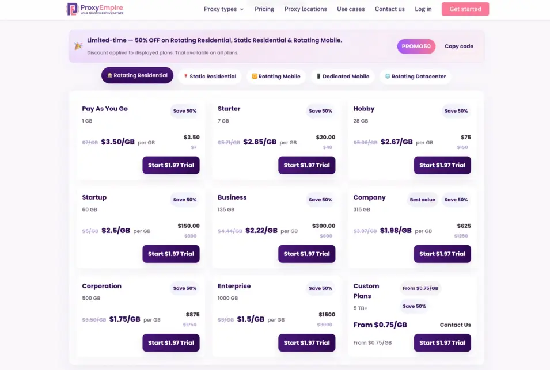The height and width of the screenshot is (370, 550).
Task: Click Contact Us in Custom Plans card
Action: (x=456, y=325)
